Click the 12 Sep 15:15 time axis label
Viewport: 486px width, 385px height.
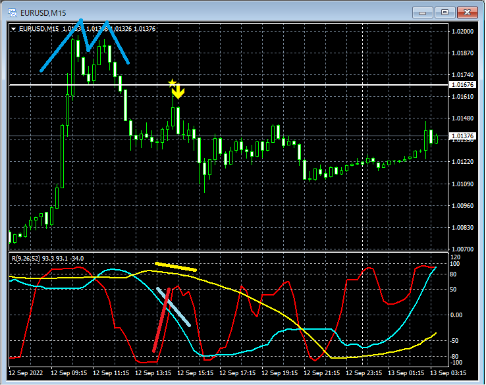point(196,373)
